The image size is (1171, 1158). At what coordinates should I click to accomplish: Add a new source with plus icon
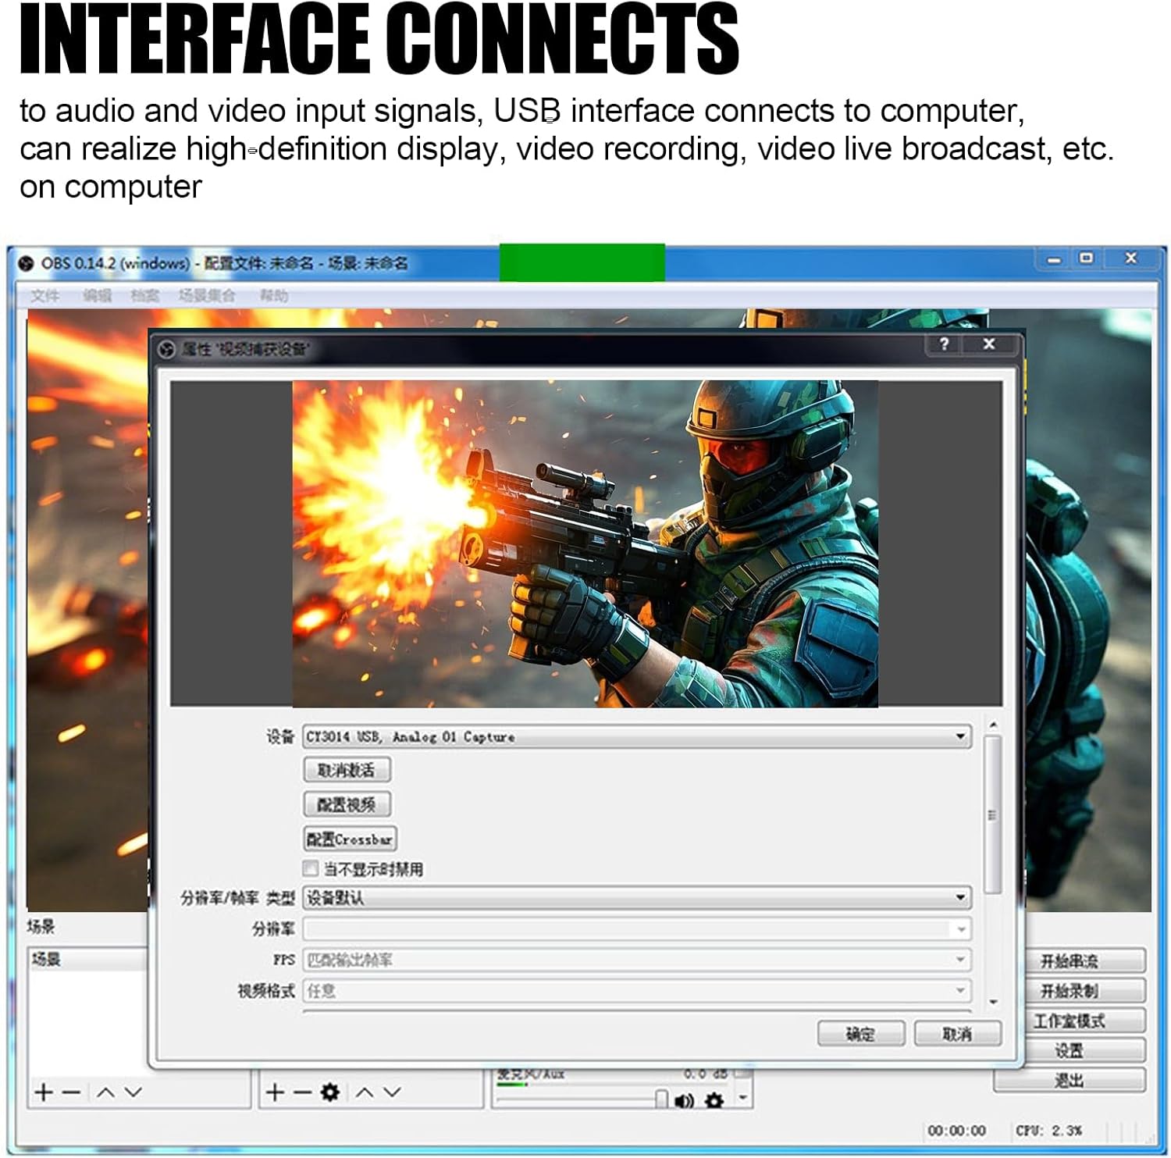pos(275,1092)
